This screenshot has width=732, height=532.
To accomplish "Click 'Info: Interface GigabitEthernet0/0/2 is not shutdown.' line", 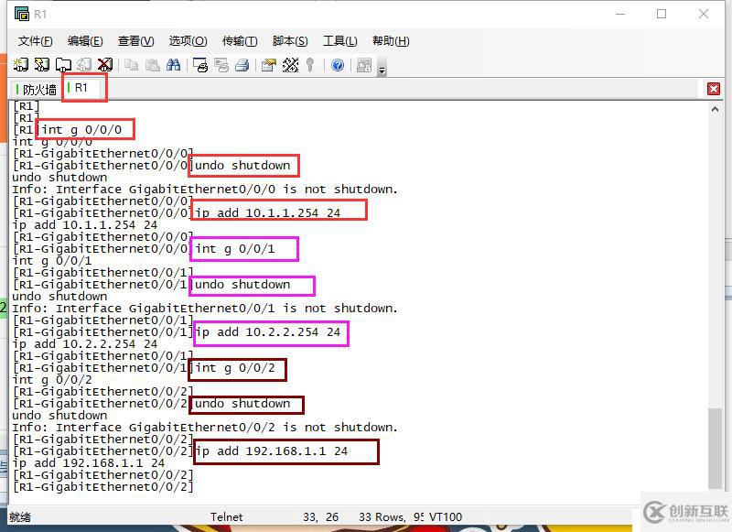I will [205, 428].
